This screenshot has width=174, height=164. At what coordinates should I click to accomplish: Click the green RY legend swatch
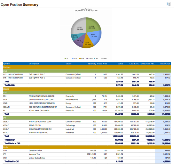[65, 58]
